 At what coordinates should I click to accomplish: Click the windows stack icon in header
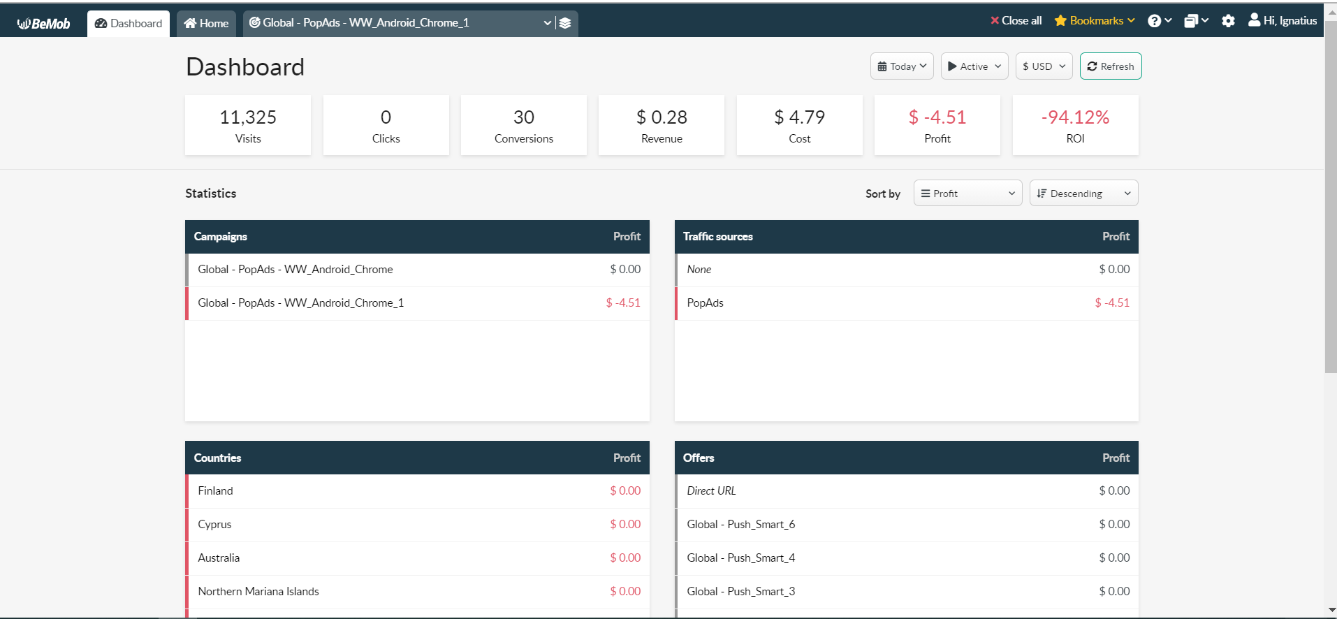(x=1191, y=21)
